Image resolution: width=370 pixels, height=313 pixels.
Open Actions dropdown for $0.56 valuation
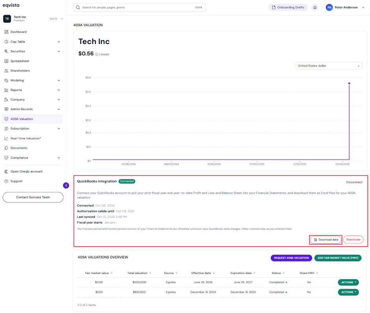(x=348, y=282)
